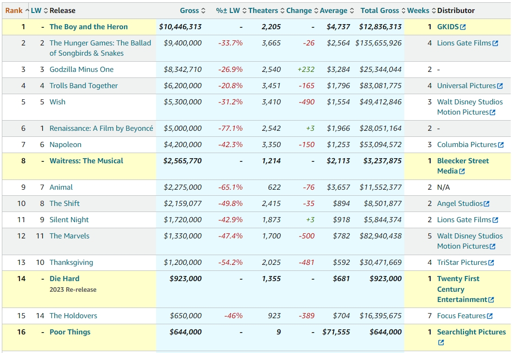Open The Hunger Games Songbirds & Snakes link
This screenshot has height=353, width=514.
click(100, 48)
